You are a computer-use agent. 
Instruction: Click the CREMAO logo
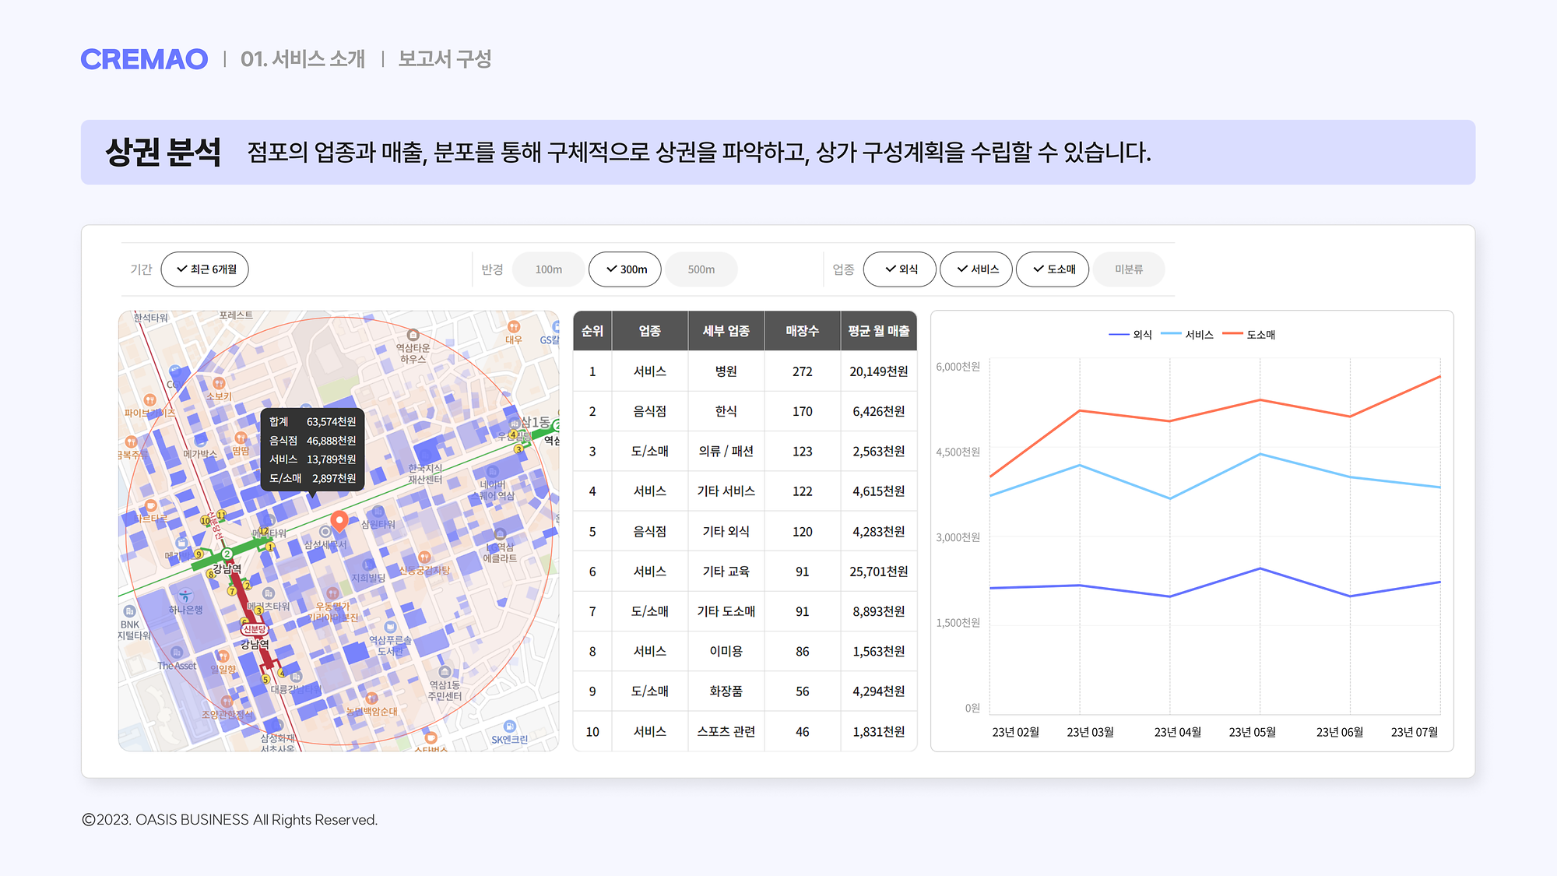click(144, 59)
